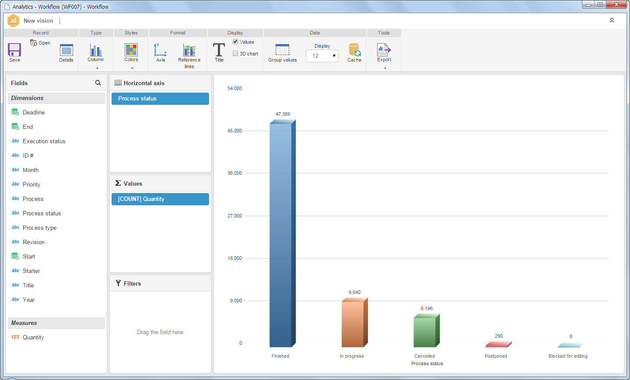Select the [COUNT] Quantity values item
The width and height of the screenshot is (630, 380).
click(160, 199)
